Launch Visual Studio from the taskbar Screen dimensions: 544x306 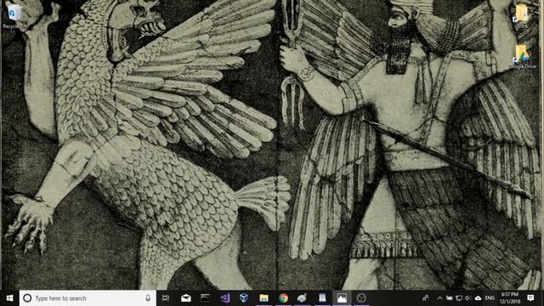click(224, 298)
